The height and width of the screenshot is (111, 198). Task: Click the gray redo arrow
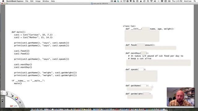pyautogui.click(x=15, y=106)
